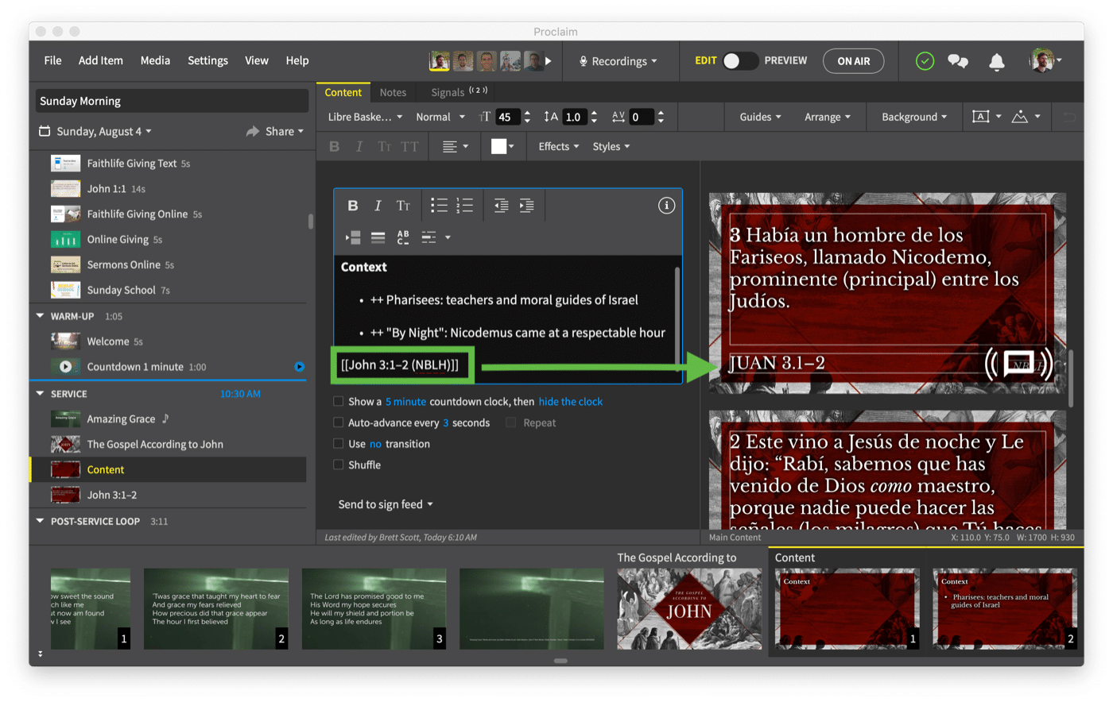Toggle italic in the text editor toolbar
The image size is (1113, 702).
pyautogui.click(x=378, y=206)
